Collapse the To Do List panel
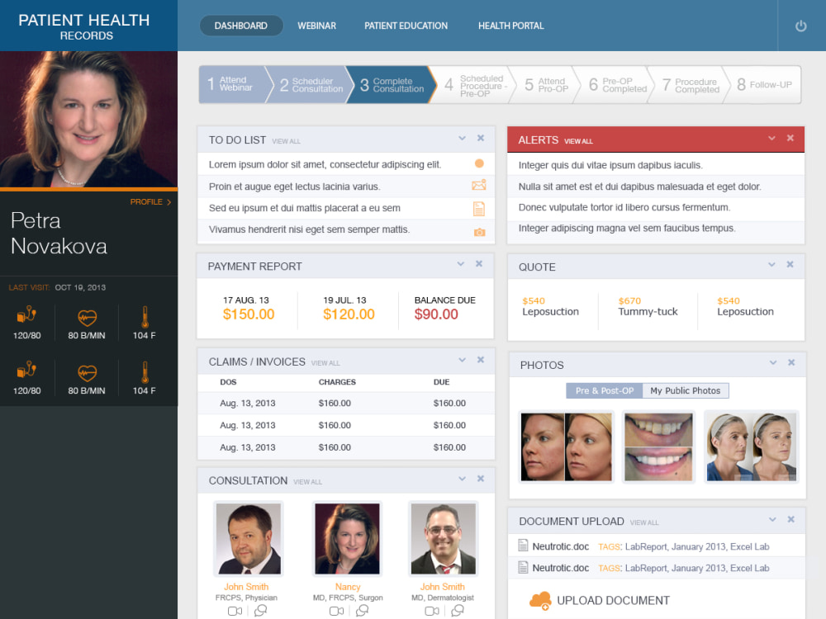Image resolution: width=826 pixels, height=619 pixels. click(462, 139)
